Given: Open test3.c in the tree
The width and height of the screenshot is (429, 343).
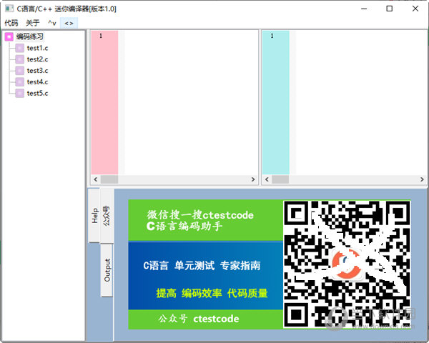Looking at the screenshot, I should pyautogui.click(x=37, y=71).
